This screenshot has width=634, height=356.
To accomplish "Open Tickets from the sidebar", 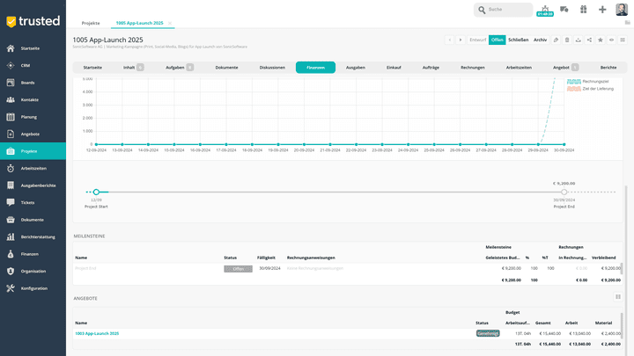I will [x=27, y=202].
